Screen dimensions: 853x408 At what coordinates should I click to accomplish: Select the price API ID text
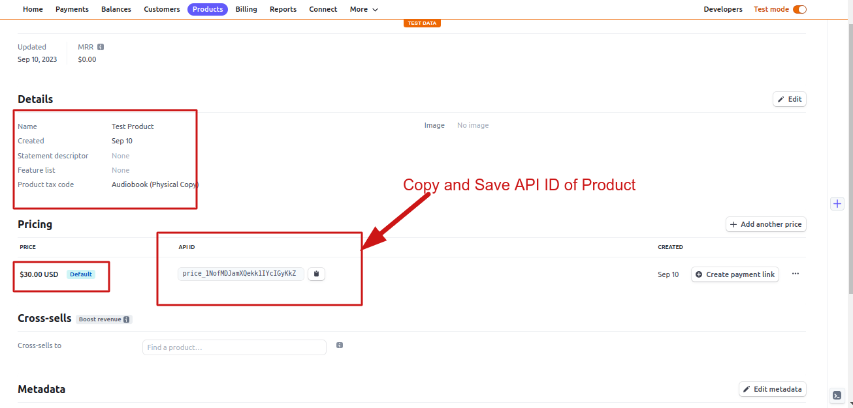(x=240, y=274)
